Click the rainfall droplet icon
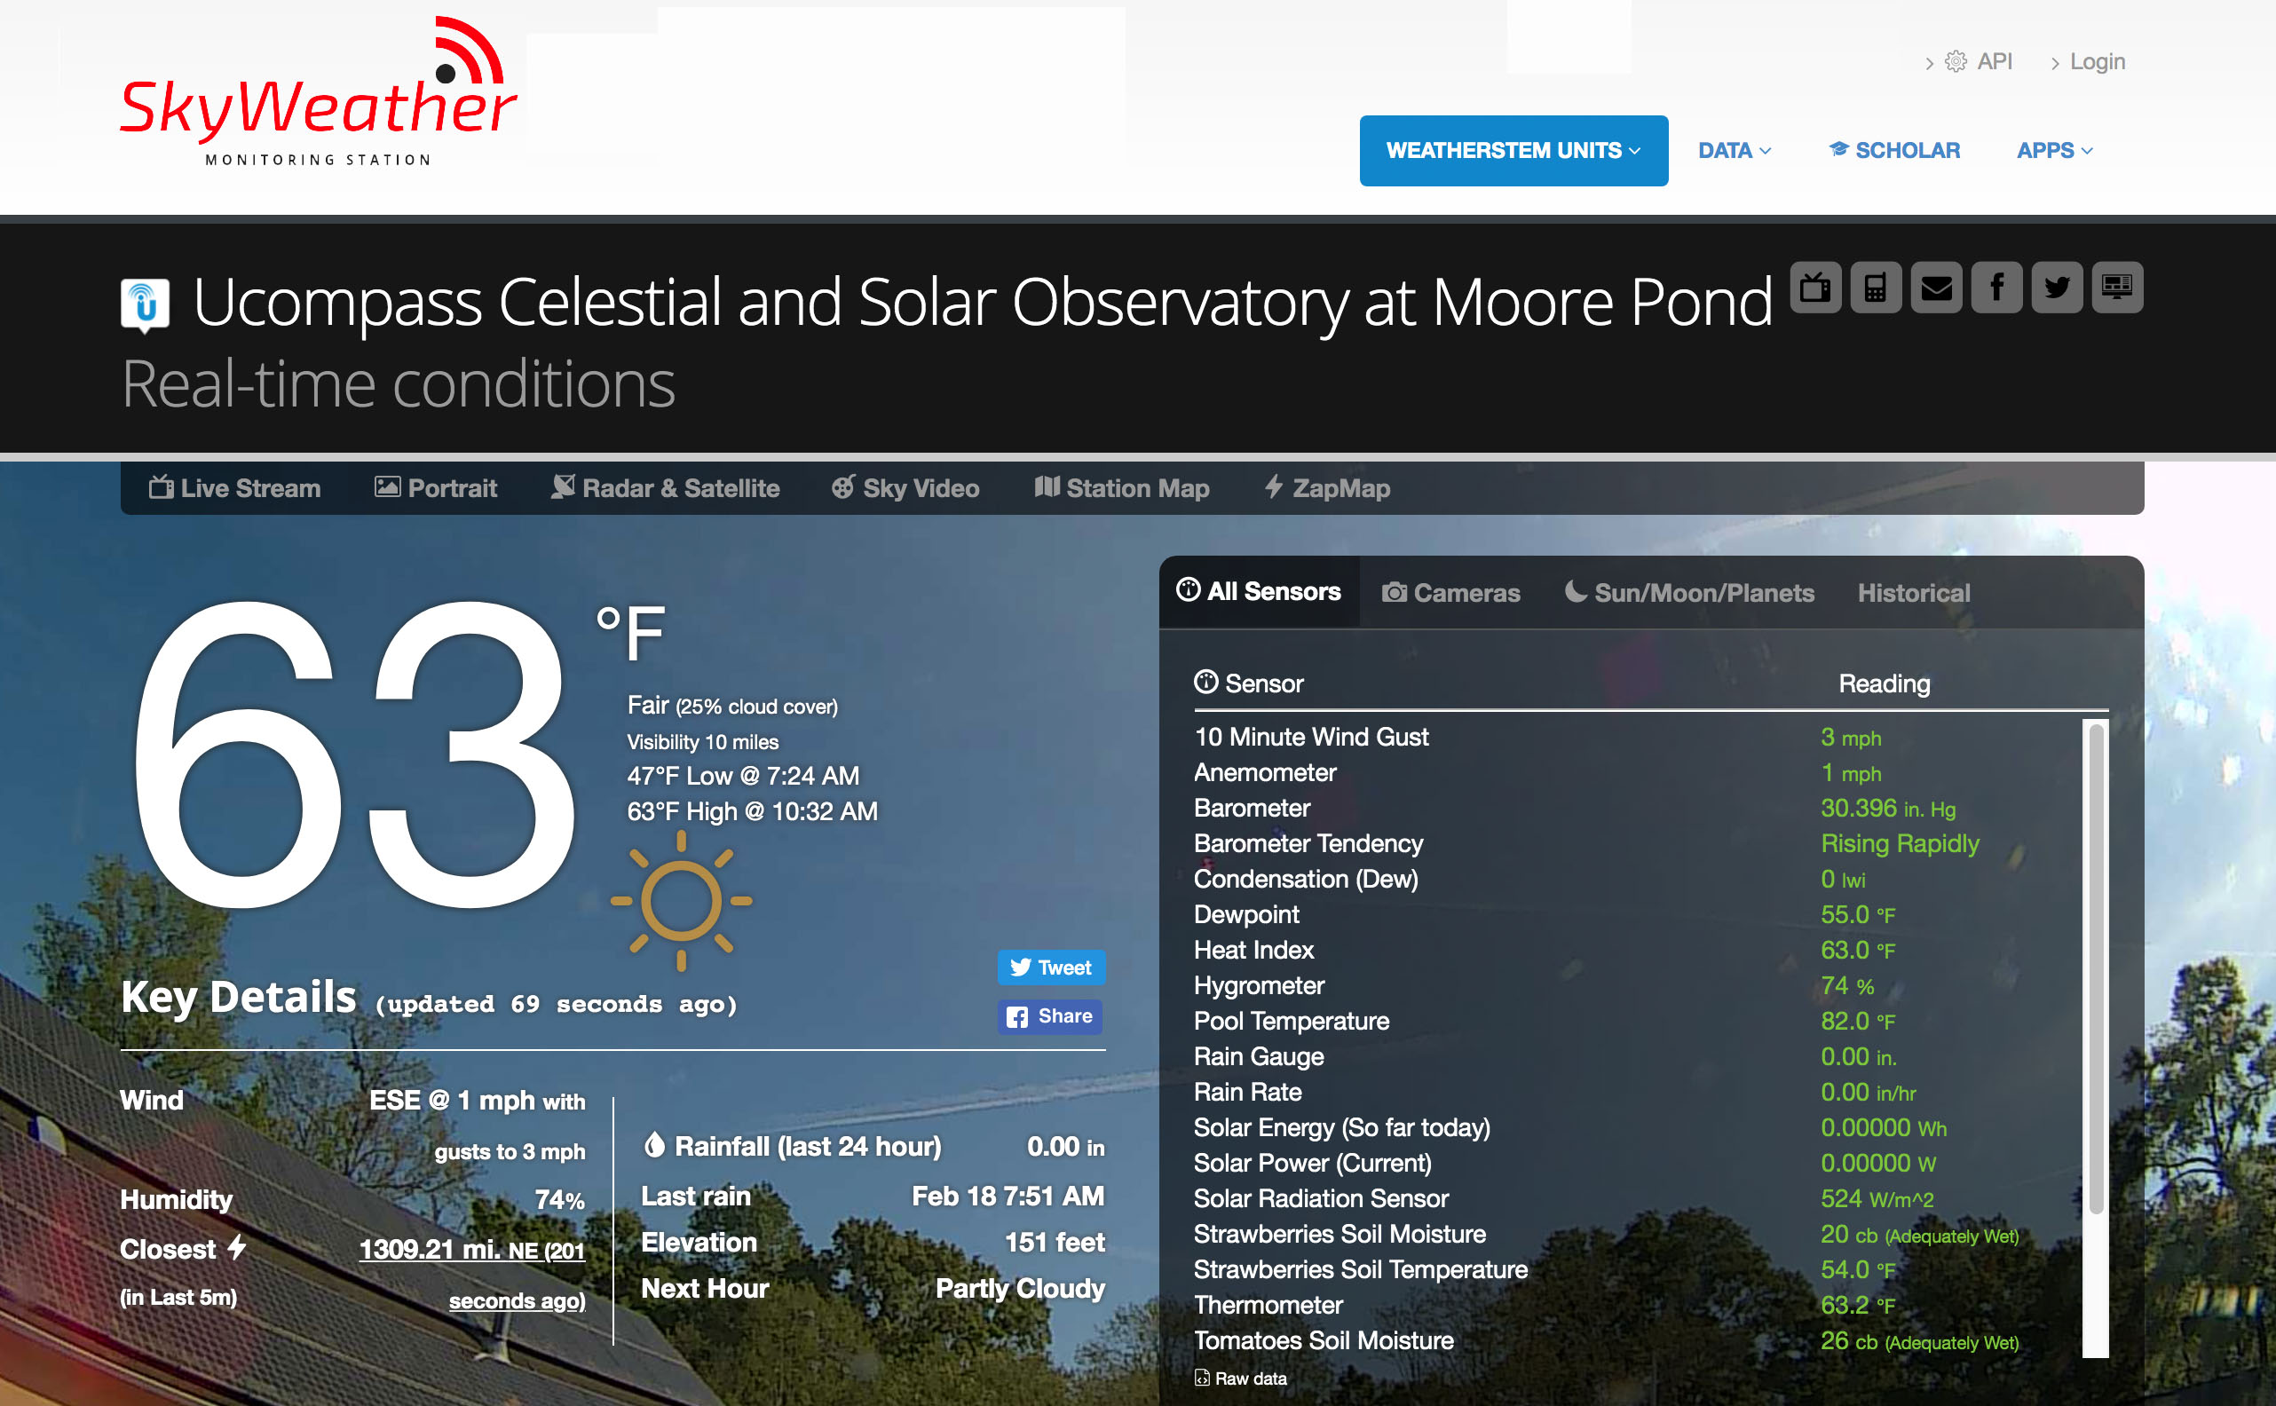 pos(653,1145)
